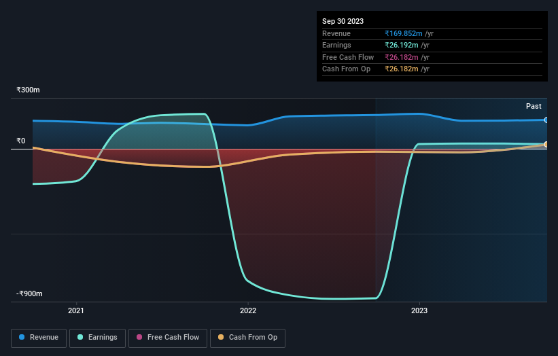This screenshot has width=558, height=356.
Task: Click the Sep 30 2023 tooltip date
Action: tap(343, 21)
